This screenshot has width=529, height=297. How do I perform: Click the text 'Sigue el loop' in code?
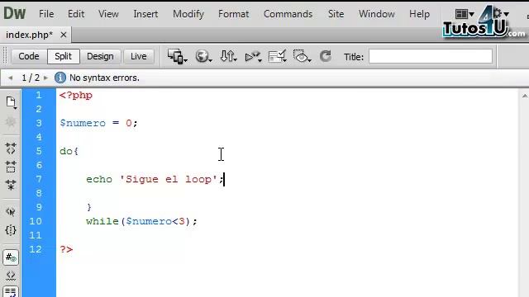pyautogui.click(x=169, y=179)
